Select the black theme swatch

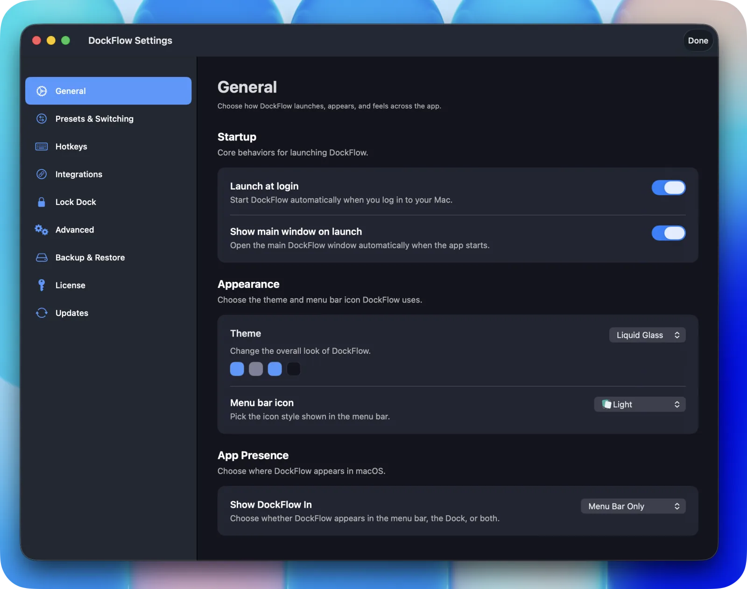[294, 369]
